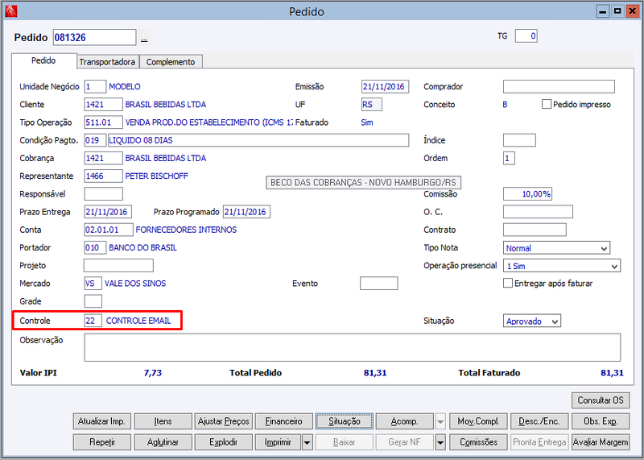
Task: Click the Desc./Enc. button
Action: [x=539, y=421]
